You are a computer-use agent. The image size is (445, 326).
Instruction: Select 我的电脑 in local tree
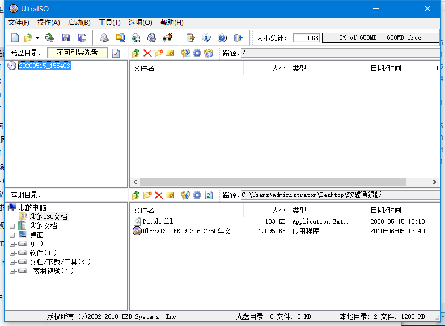pos(33,208)
